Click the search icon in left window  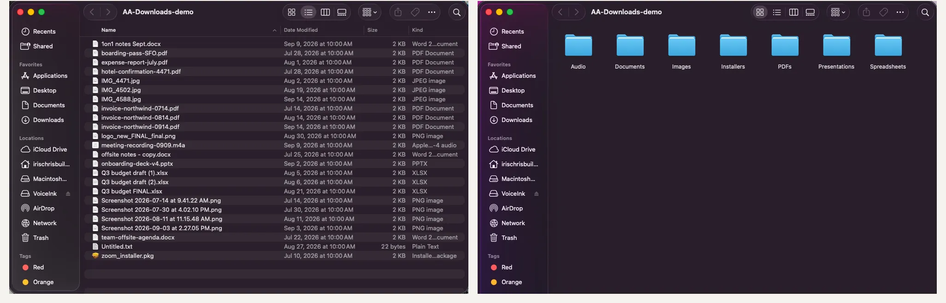coord(456,12)
